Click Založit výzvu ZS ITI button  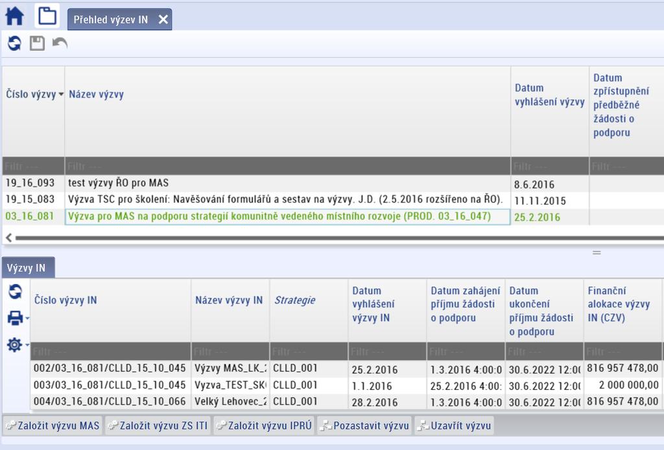tap(158, 425)
